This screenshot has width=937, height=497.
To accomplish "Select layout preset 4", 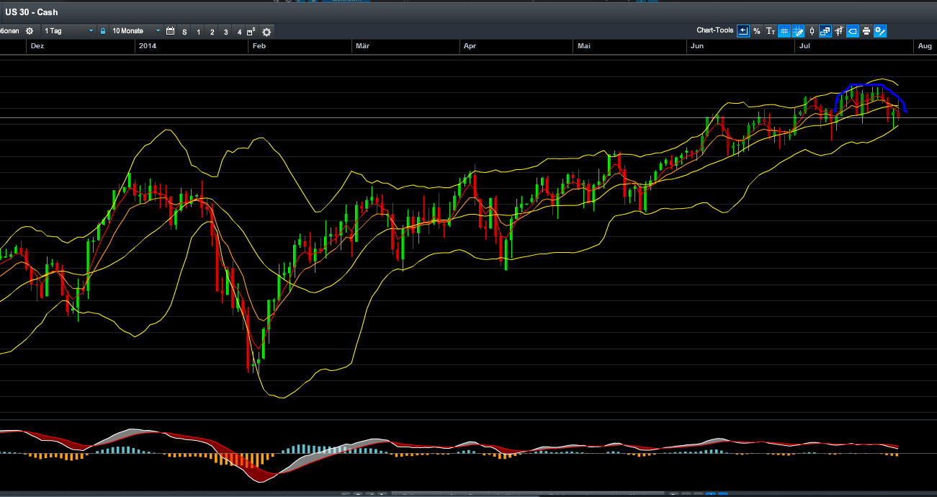I will [239, 32].
